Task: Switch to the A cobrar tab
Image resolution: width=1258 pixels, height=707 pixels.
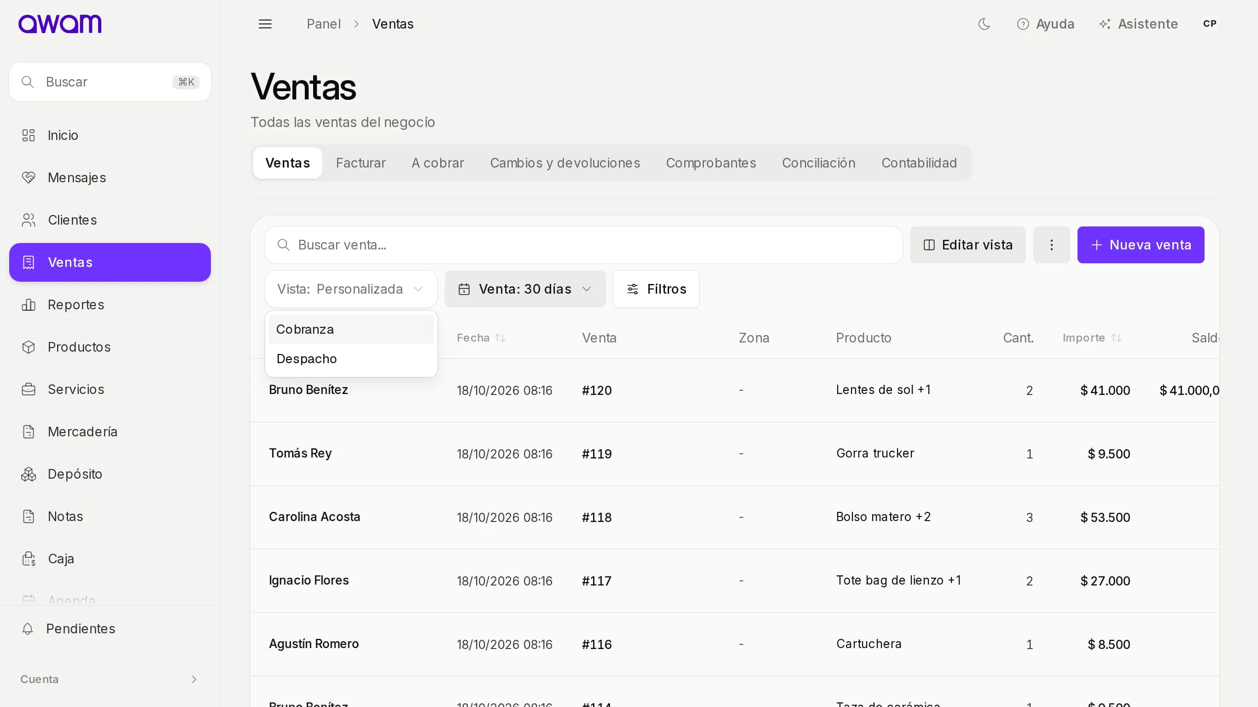Action: [437, 163]
